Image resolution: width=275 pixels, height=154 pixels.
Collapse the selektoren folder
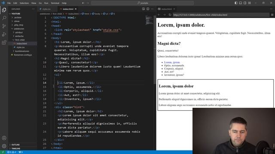tap(12, 29)
